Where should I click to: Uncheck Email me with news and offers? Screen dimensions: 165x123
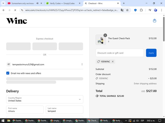(x=8, y=73)
